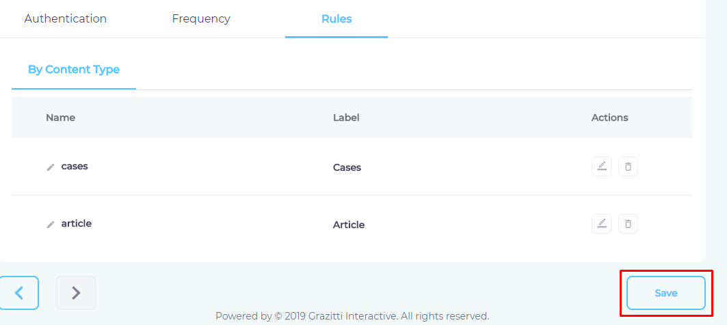727x325 pixels.
Task: Click the Actions column header
Action: pos(609,117)
